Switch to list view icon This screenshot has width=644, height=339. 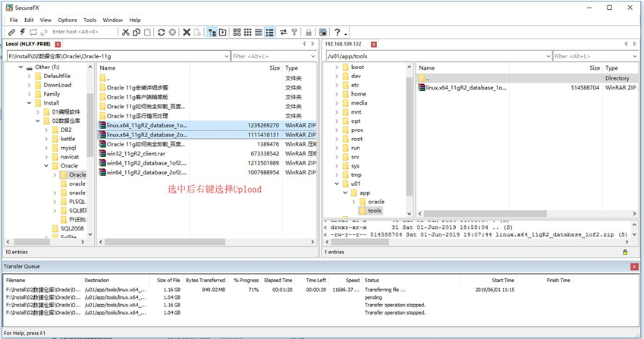[259, 32]
